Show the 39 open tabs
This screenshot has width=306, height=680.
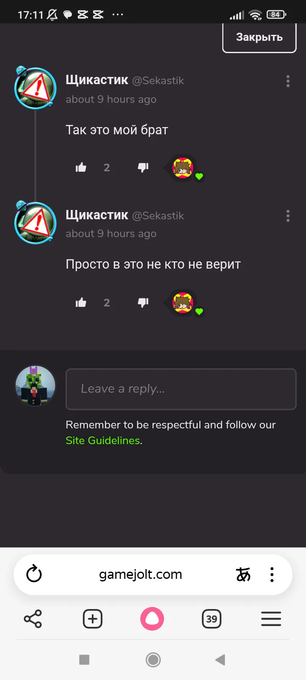click(212, 619)
